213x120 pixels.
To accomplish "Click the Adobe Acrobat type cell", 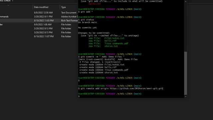I will [x=70, y=16].
